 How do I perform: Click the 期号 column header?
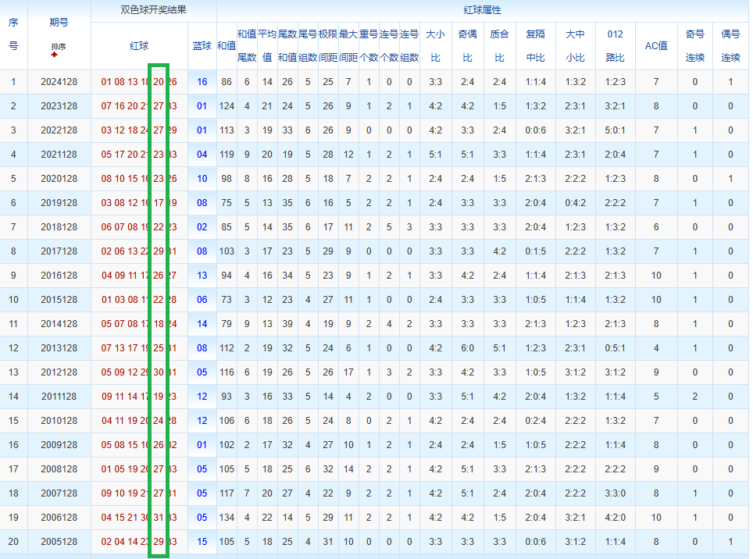click(59, 22)
